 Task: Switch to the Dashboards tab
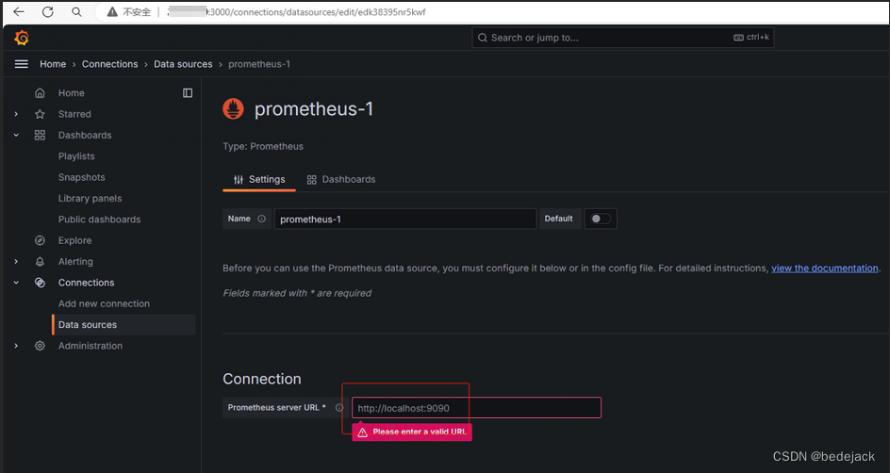tap(341, 179)
